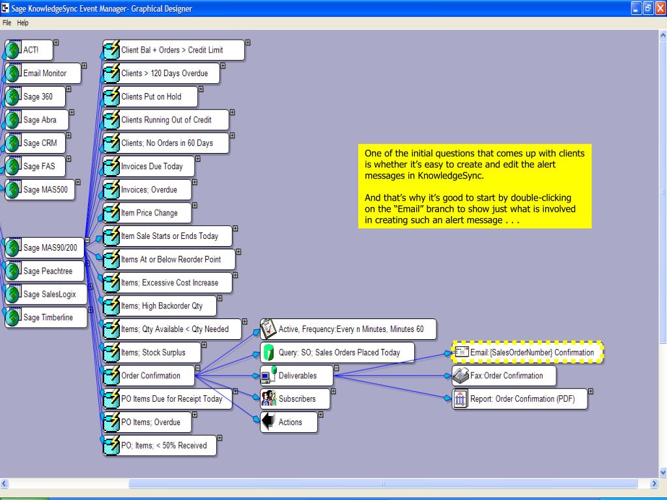Viewport: 667px width, 500px height.
Task: Click the fax machine icon for Fax:Order Confirmation
Action: [461, 376]
